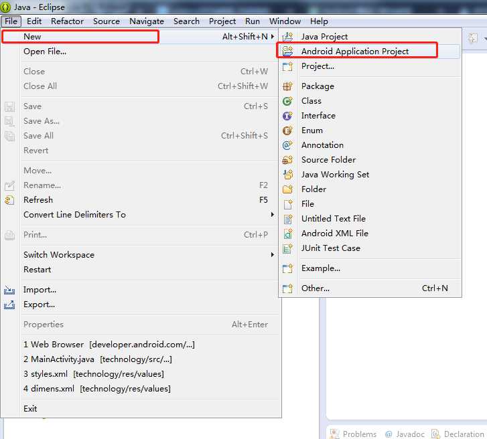The height and width of the screenshot is (439, 487).
Task: Click the Import... menu entry
Action: tap(141, 290)
